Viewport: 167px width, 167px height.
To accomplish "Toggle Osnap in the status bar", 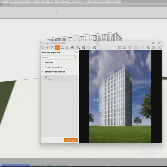I will tap(11, 165).
